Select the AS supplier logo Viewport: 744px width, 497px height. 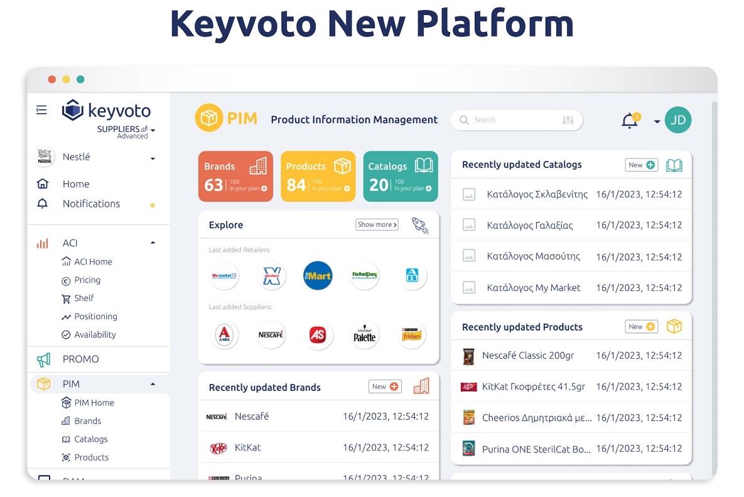[318, 335]
